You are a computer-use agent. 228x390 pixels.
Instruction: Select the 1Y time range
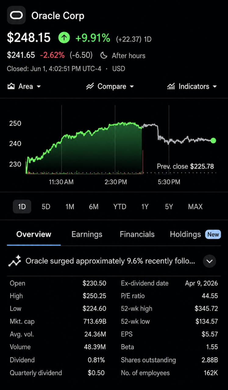145,207
